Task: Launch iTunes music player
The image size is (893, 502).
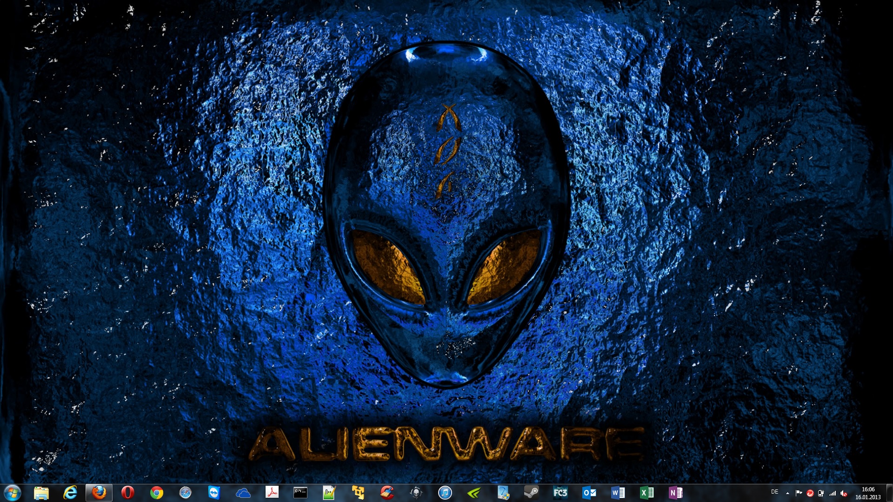Action: 445,493
